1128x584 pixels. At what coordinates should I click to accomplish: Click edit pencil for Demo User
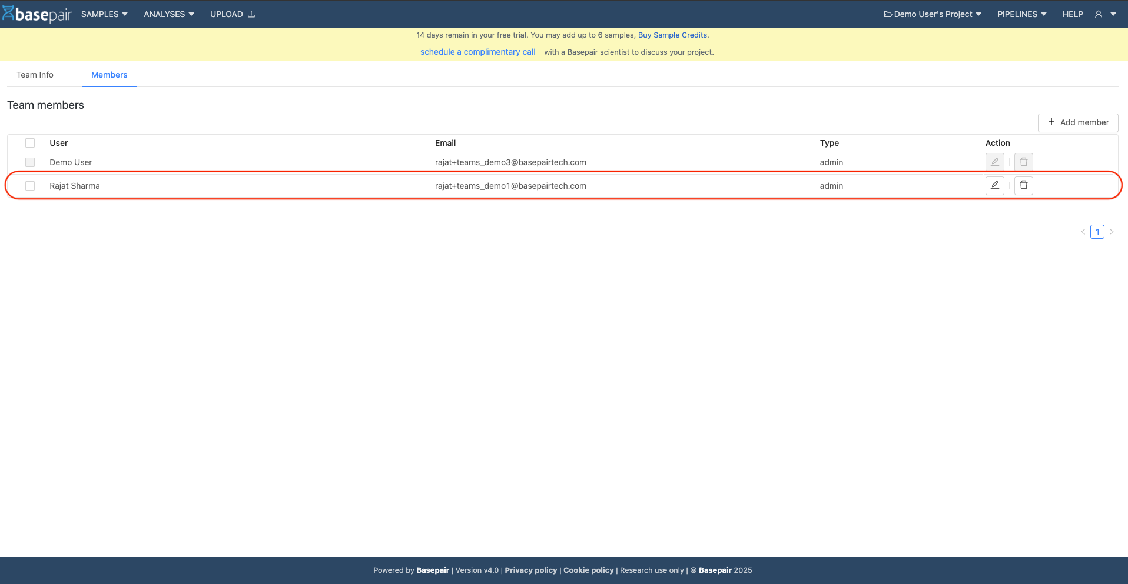[994, 162]
